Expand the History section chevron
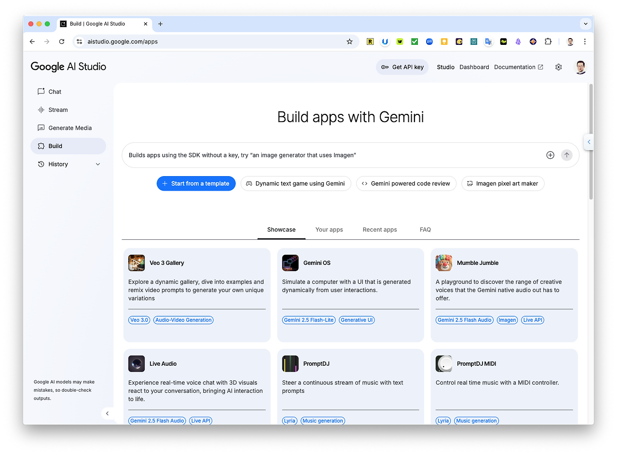The image size is (617, 455). tap(98, 164)
